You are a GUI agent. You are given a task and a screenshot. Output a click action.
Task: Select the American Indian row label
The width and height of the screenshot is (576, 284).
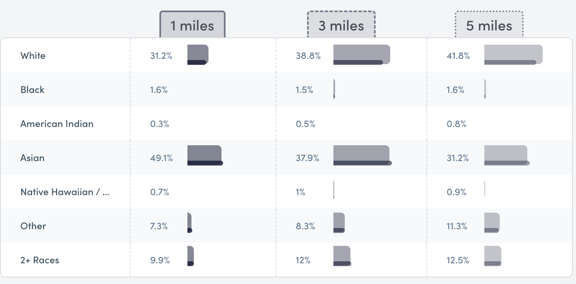pyautogui.click(x=57, y=124)
